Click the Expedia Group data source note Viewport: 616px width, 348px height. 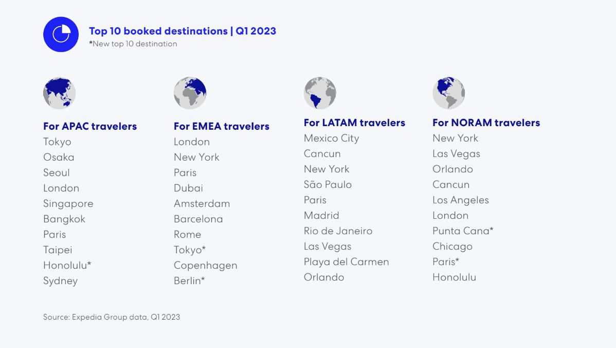112,317
